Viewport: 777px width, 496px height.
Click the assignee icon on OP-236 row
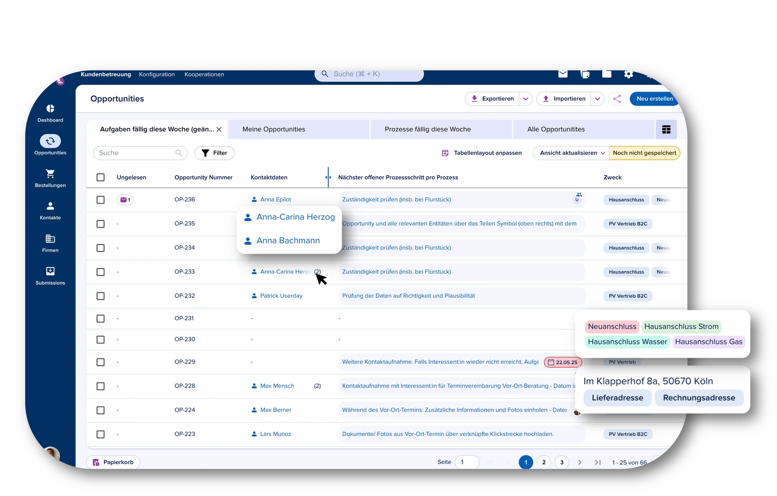[x=577, y=198]
